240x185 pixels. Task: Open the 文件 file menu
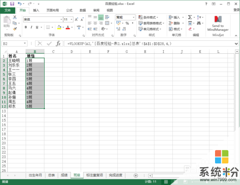8,11
